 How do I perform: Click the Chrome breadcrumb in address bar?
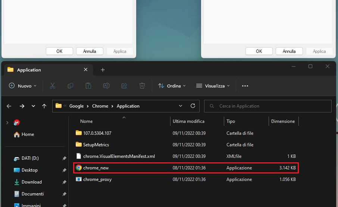pyautogui.click(x=100, y=106)
